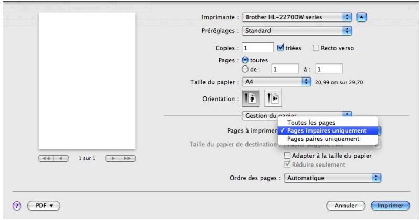The height and width of the screenshot is (220, 420).
Task: Enable Adapter à la taille du papier
Action: point(287,155)
